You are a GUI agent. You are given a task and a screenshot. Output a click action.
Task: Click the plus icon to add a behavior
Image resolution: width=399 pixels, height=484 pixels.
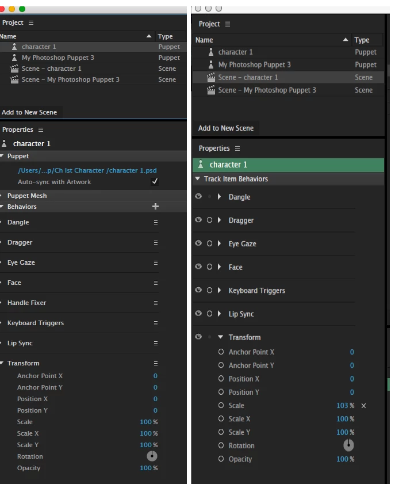pyautogui.click(x=155, y=207)
